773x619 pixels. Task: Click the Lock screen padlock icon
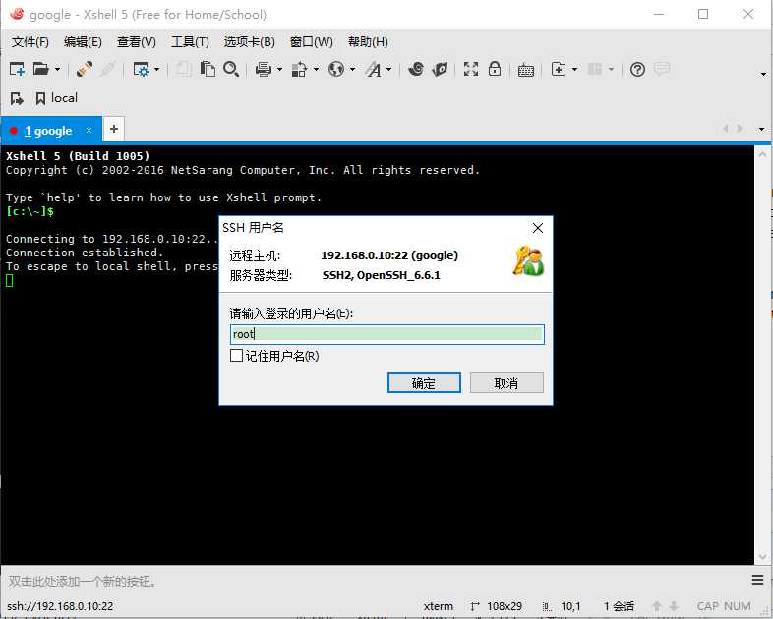[495, 69]
